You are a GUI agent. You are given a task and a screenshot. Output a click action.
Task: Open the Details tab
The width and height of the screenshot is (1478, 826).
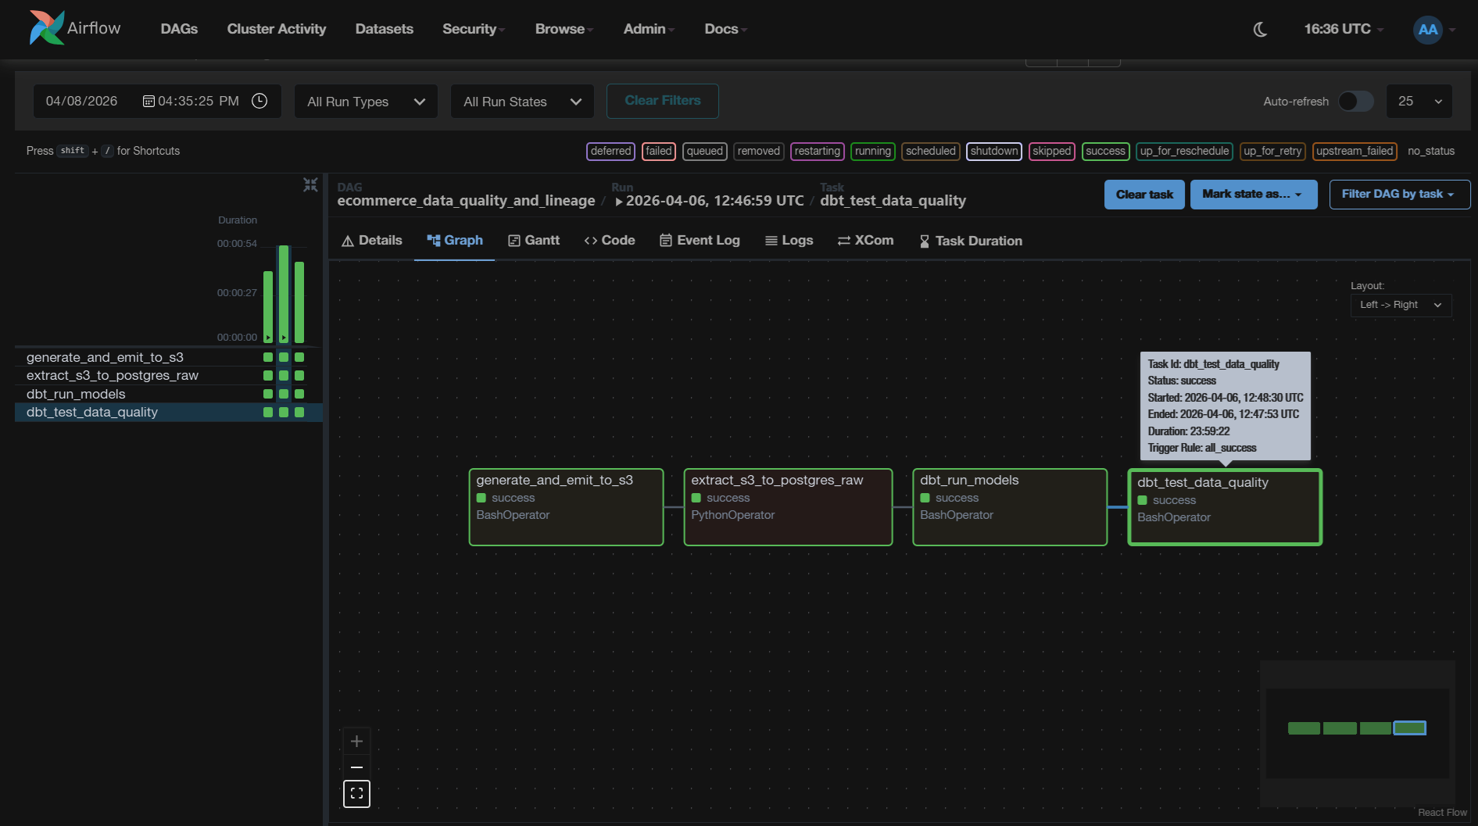point(372,241)
